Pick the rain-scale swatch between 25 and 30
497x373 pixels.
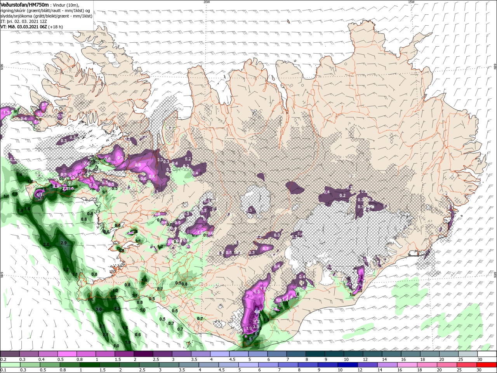pos(466,364)
